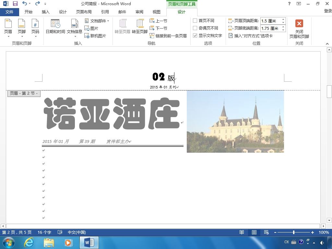Click the zoom slider handle

point(294,232)
